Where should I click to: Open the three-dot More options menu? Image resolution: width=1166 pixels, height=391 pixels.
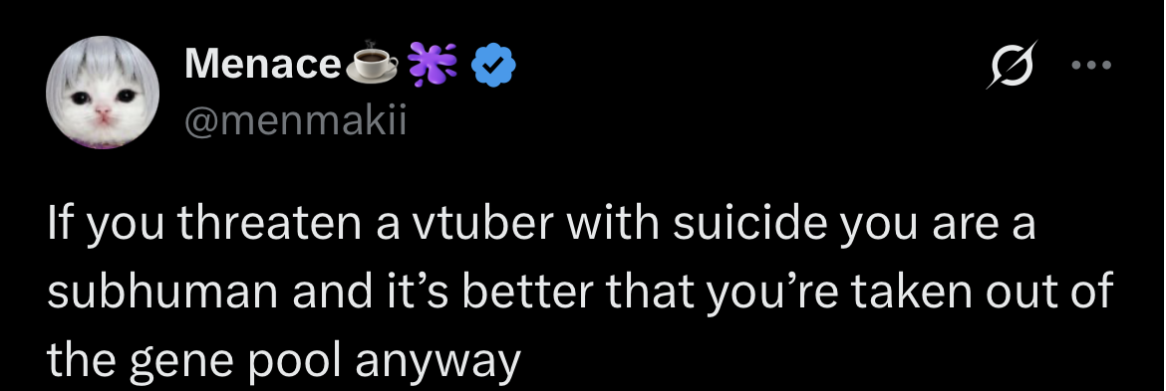[x=1091, y=66]
